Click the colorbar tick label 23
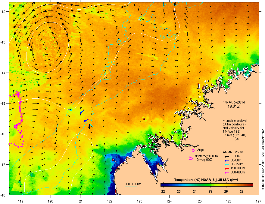Image resolution: width=265 pixels, height=204 pixels. pos(179,191)
